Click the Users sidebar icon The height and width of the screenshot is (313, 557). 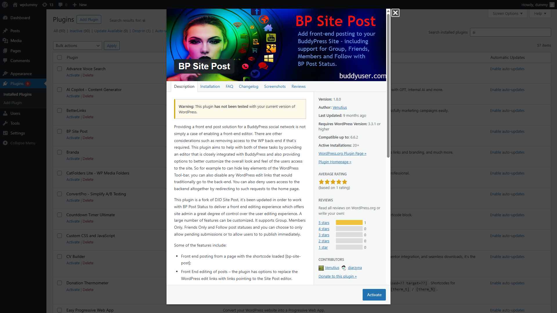pyautogui.click(x=5, y=113)
